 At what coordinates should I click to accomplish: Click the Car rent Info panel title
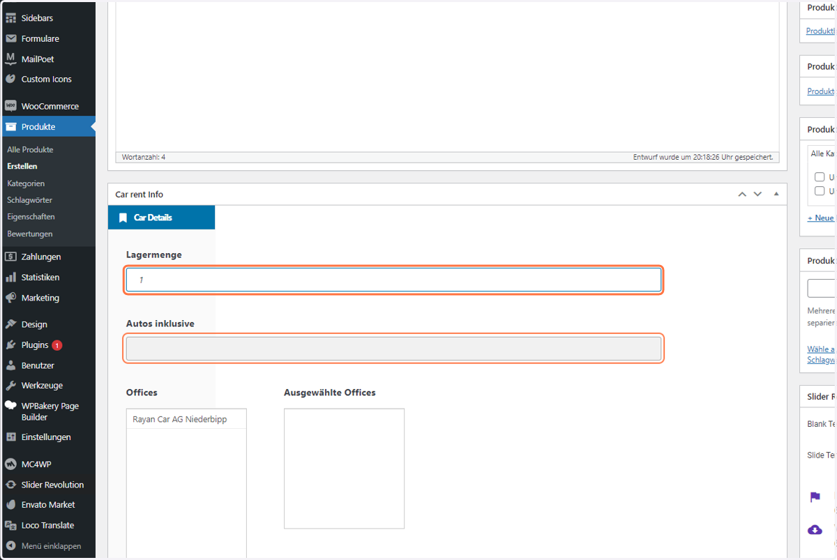[139, 195]
